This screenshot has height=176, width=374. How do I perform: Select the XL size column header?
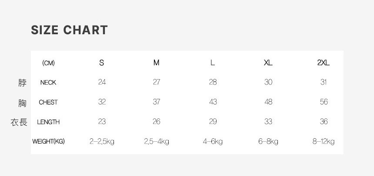tap(268, 62)
